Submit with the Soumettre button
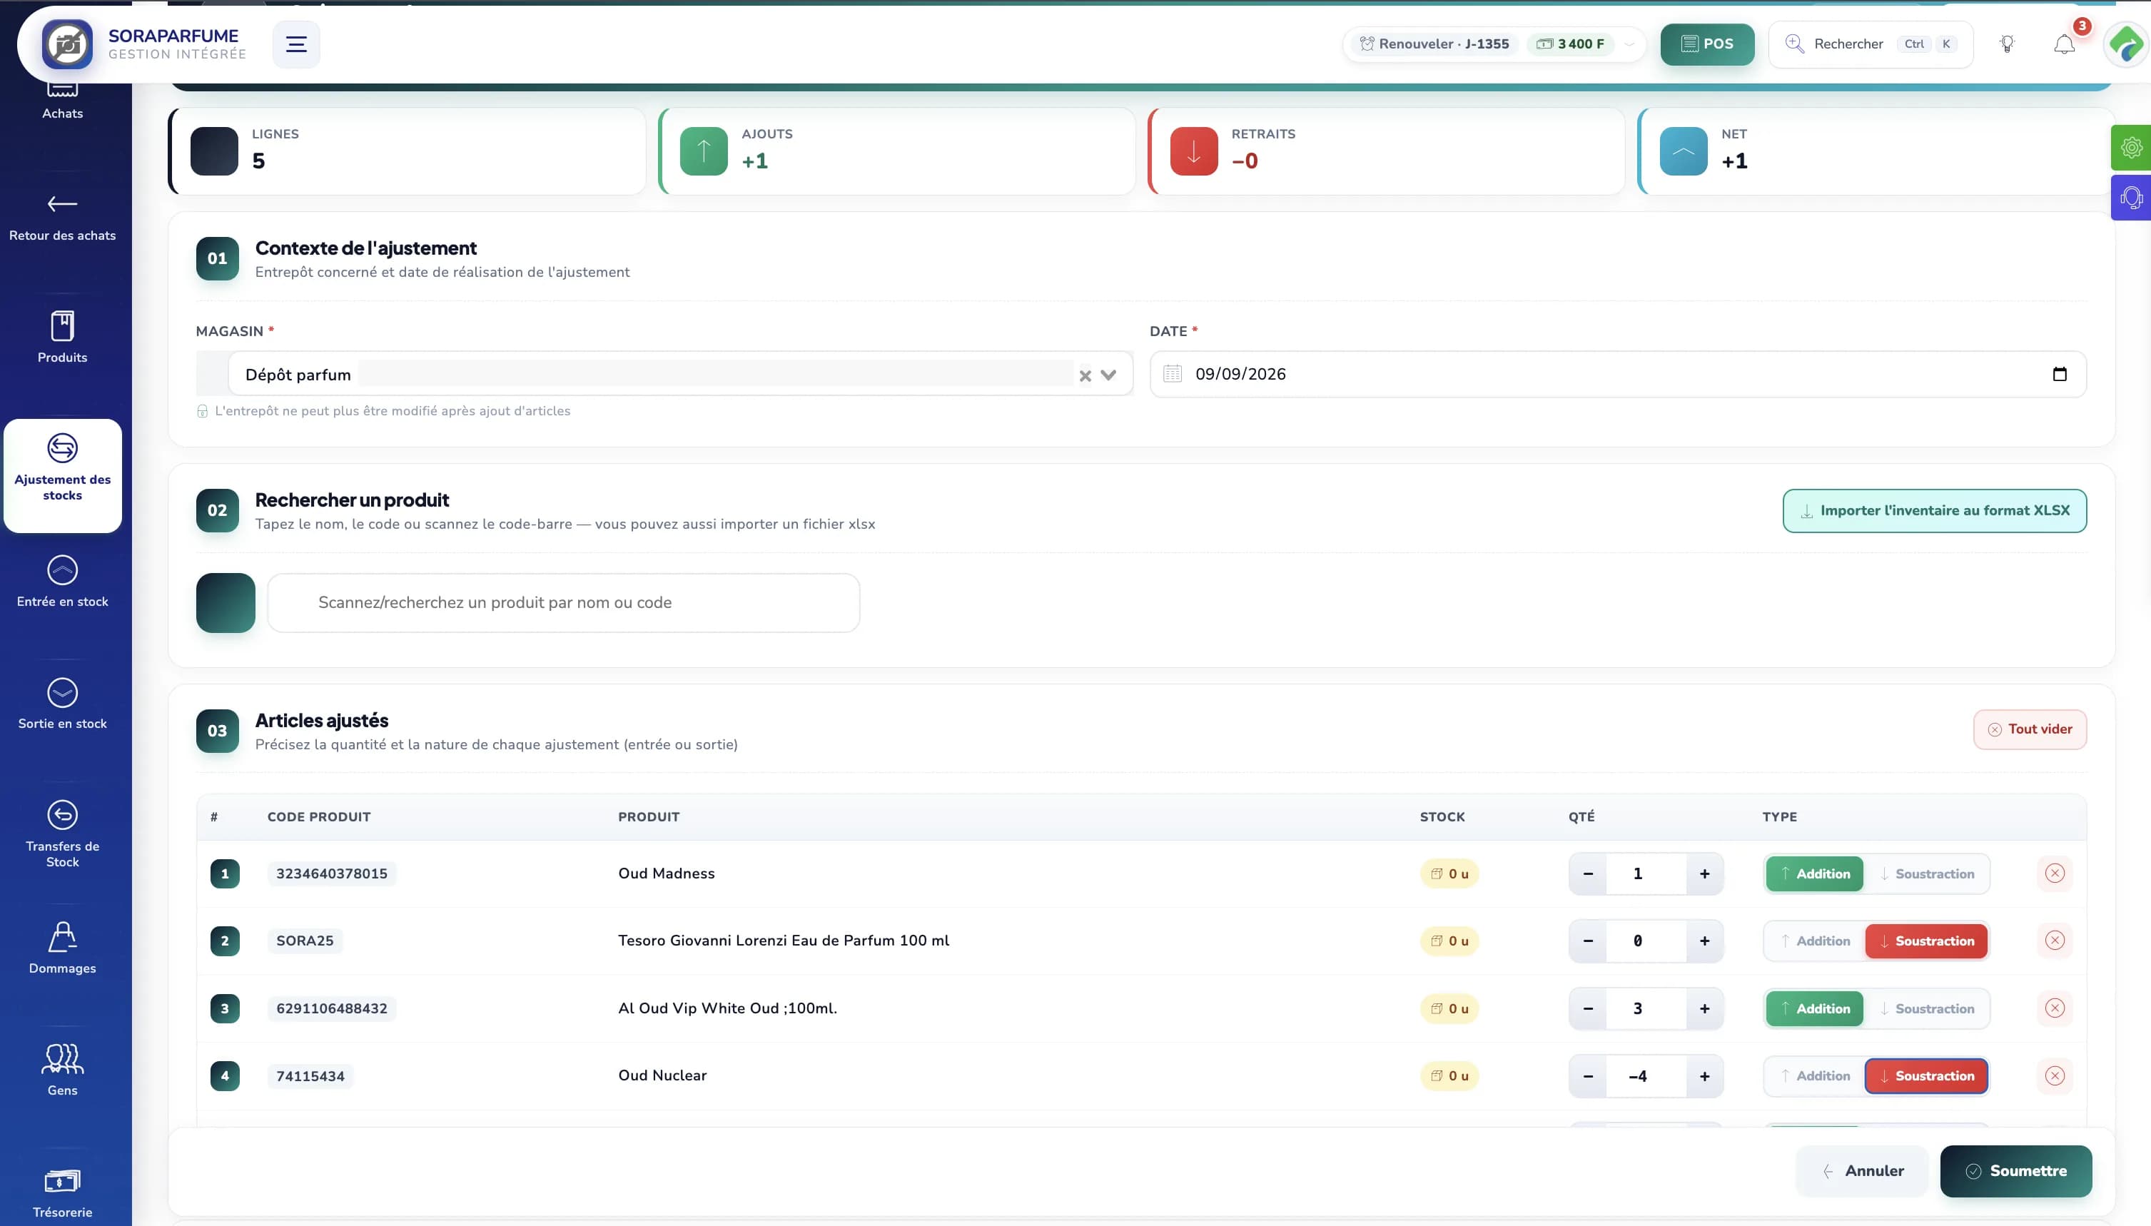 [2015, 1171]
